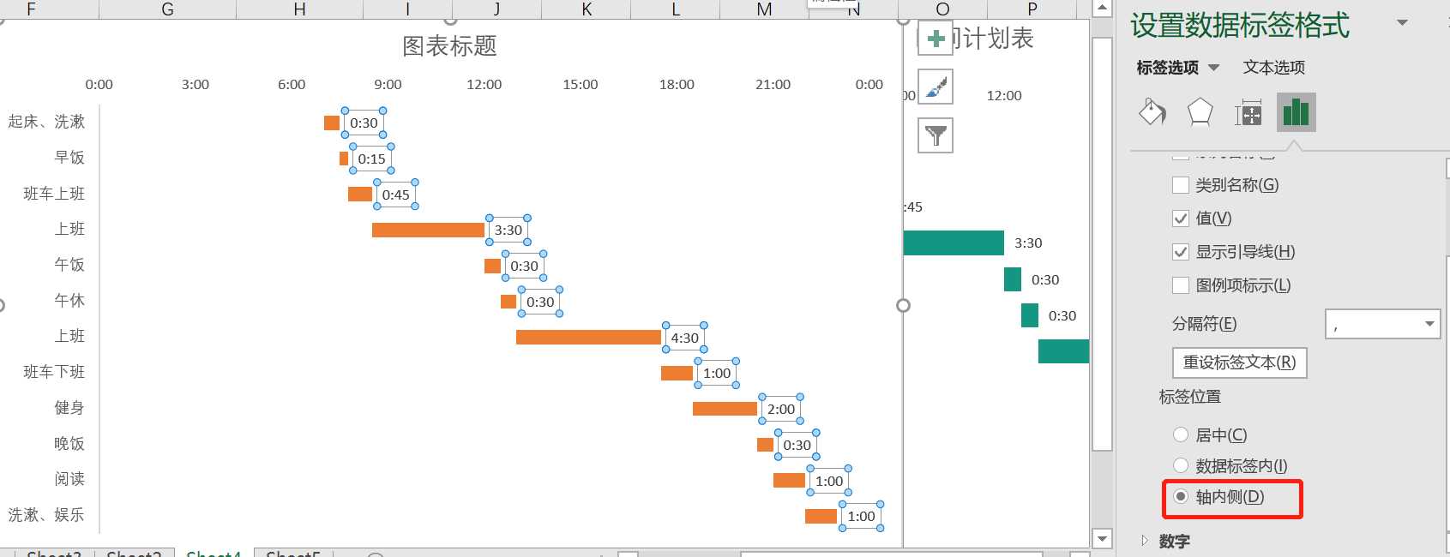Open the 分隔符(E) separator combo box
Viewport: 1450px width, 557px height.
pos(1382,324)
